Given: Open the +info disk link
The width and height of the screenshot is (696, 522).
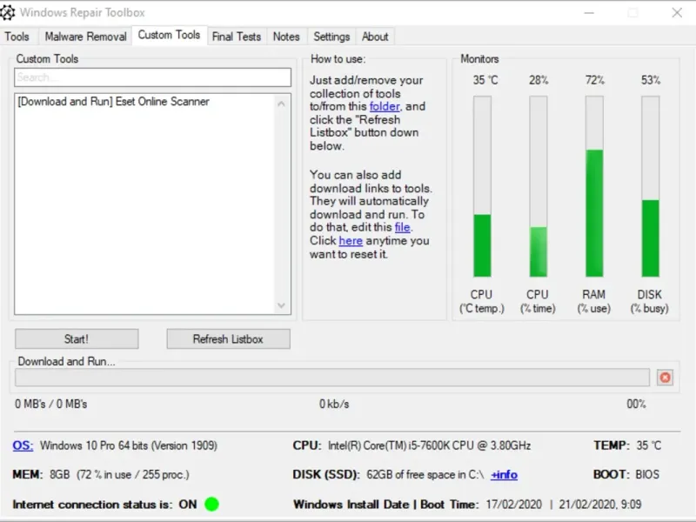Looking at the screenshot, I should coord(505,475).
